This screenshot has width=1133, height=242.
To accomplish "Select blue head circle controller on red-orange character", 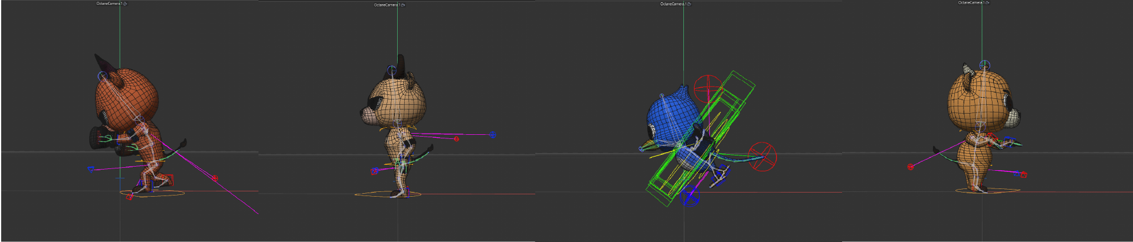I will [x=103, y=77].
